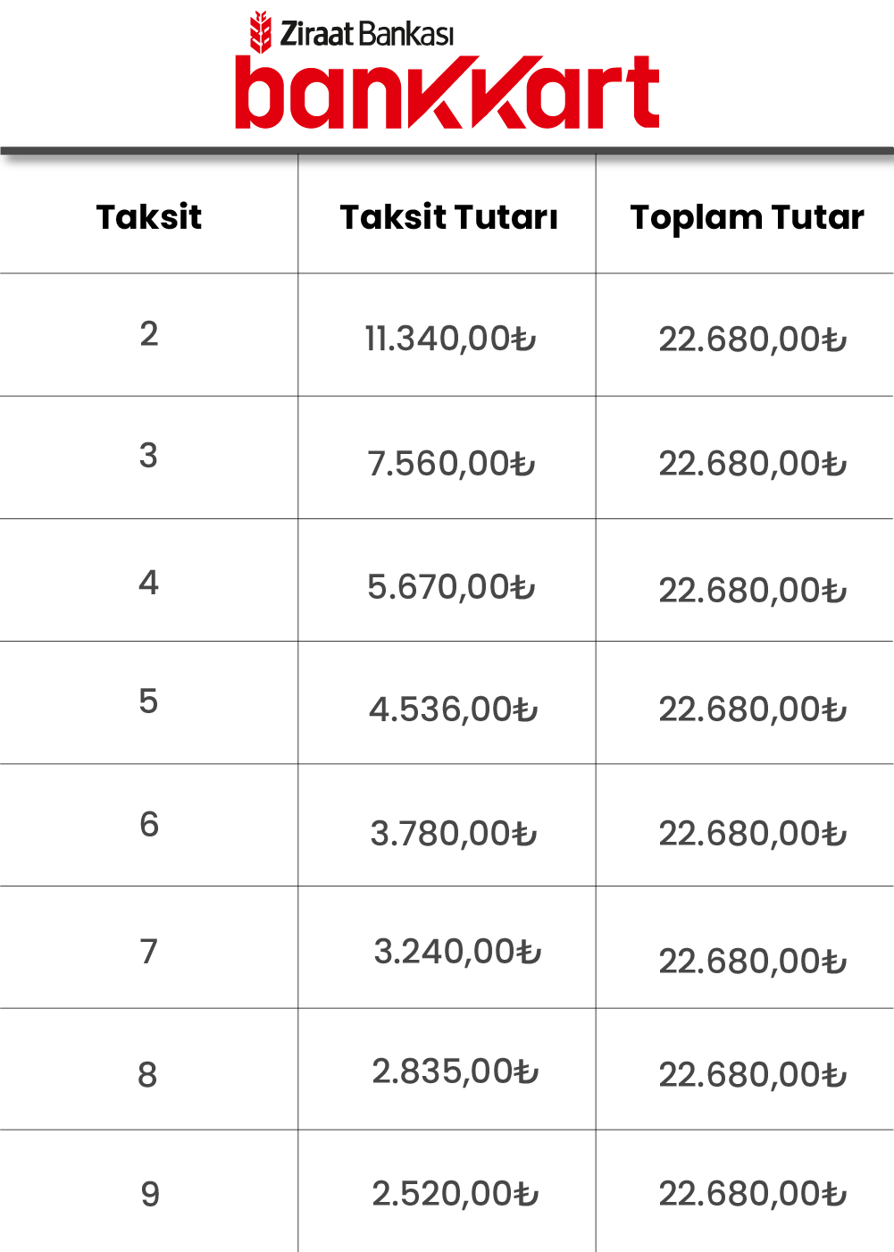The height and width of the screenshot is (1252, 894).
Task: Click the 6 installment row number
Action: coord(149,824)
